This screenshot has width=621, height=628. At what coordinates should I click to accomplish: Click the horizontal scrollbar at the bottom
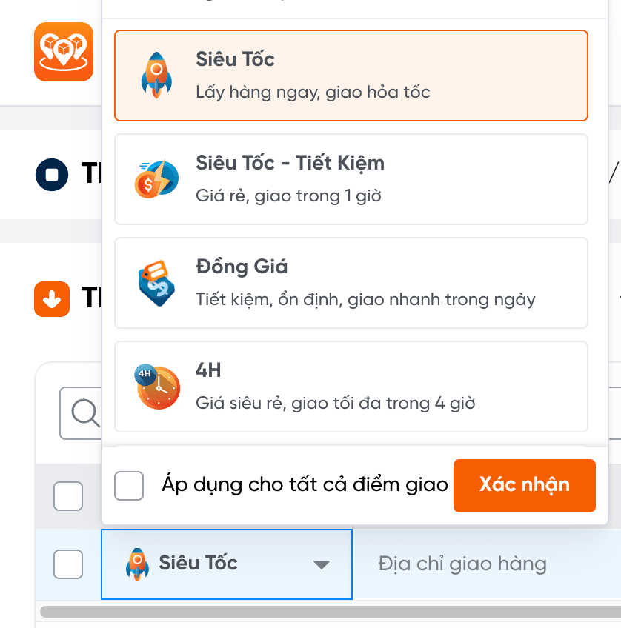pyautogui.click(x=326, y=612)
